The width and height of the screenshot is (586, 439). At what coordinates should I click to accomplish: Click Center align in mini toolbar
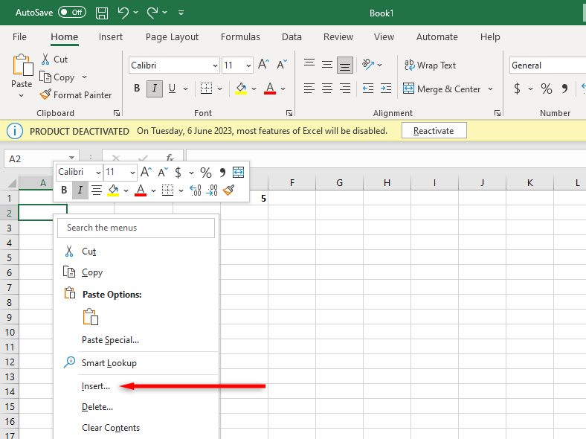click(97, 190)
